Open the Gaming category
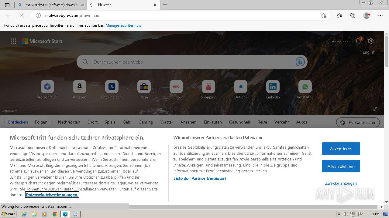This screenshot has width=389, height=218. (146, 122)
